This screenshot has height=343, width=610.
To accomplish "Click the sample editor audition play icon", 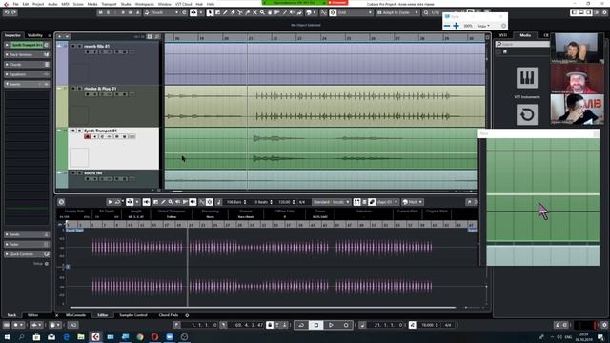I will tap(110, 202).
